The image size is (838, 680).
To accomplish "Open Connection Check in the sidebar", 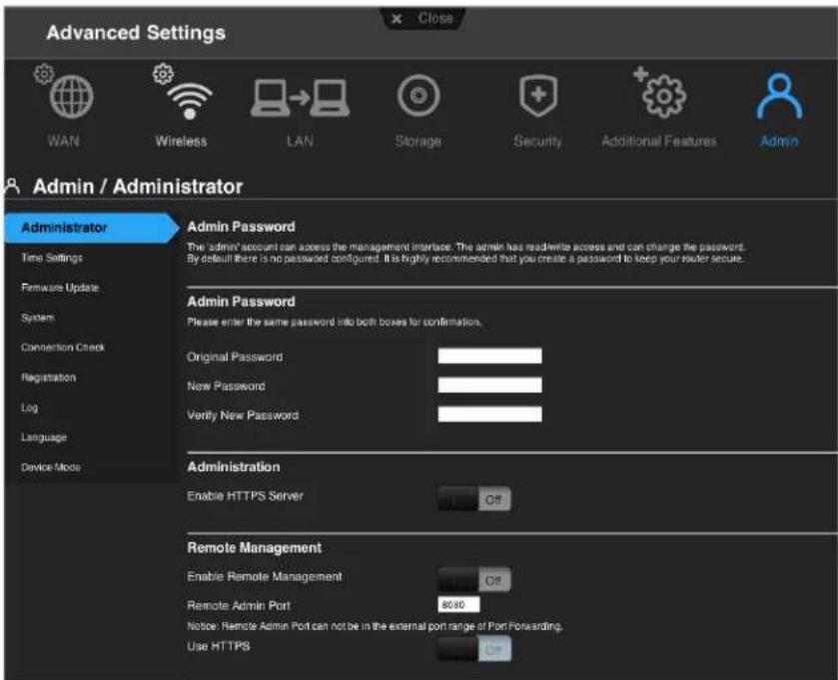I will point(63,347).
